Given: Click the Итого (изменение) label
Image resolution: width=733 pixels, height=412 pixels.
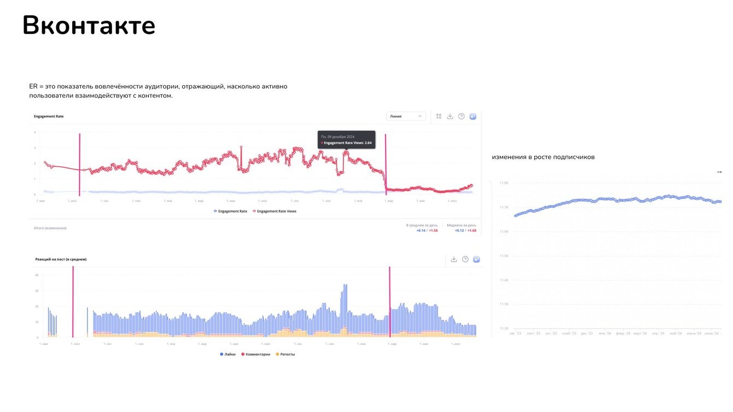Looking at the screenshot, I should 50,228.
